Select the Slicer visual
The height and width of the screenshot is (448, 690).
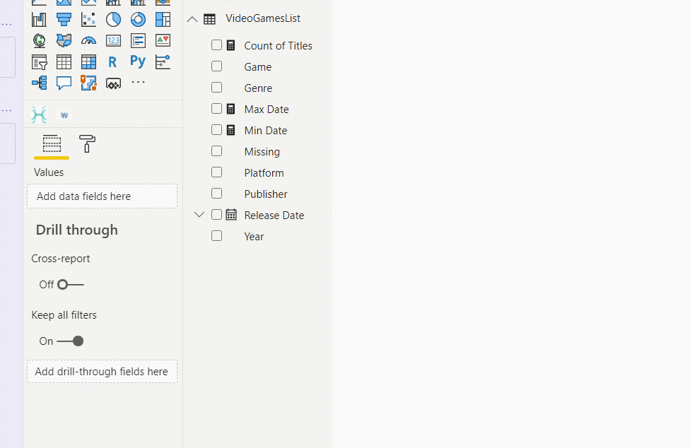[39, 61]
